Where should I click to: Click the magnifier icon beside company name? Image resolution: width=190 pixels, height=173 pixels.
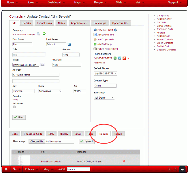(38, 34)
